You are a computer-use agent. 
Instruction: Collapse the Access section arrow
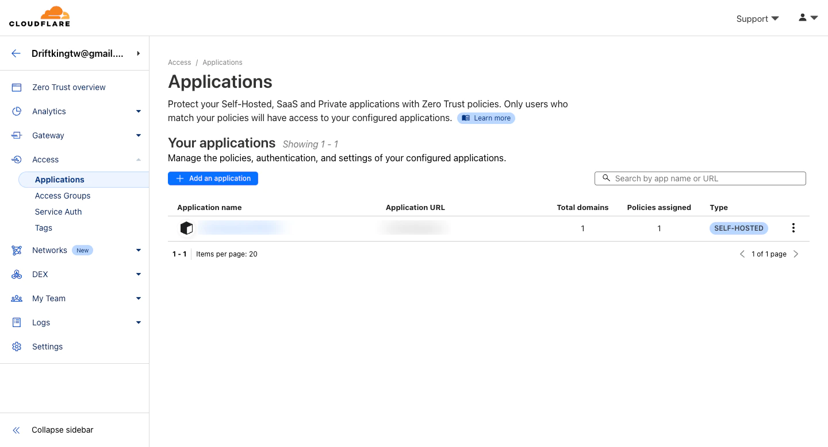coord(139,160)
